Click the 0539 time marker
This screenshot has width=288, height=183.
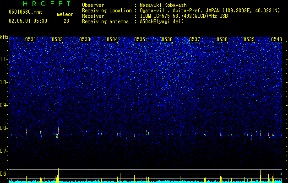pyautogui.click(x=249, y=39)
